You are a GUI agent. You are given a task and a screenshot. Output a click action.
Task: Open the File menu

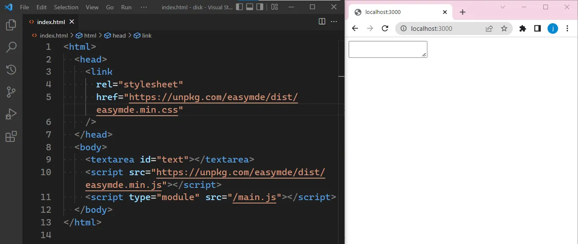25,7
